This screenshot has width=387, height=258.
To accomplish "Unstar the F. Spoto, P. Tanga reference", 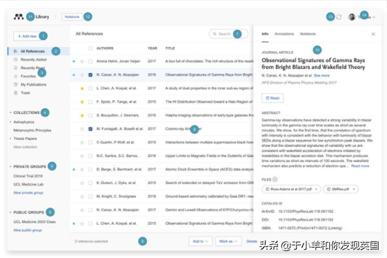I will click(82, 101).
